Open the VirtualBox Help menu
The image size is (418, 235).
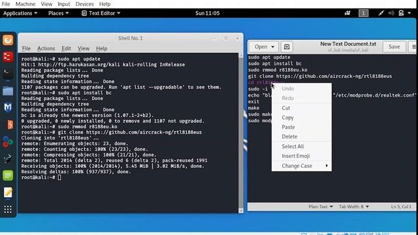tap(104, 4)
